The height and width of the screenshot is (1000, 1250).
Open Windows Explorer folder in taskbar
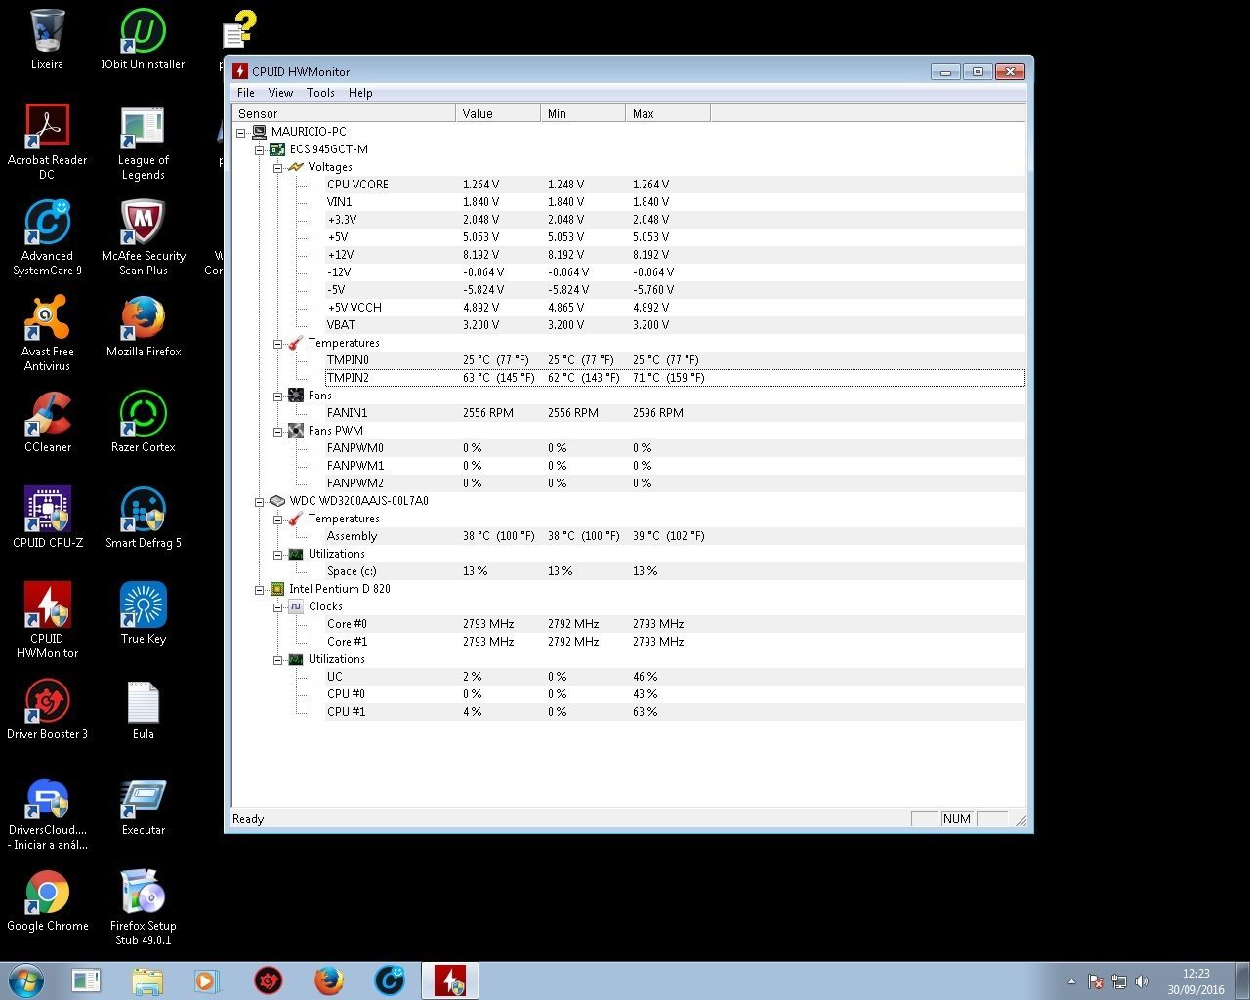(146, 980)
